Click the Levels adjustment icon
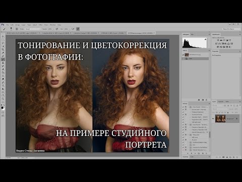242x182 pixels. pos(221,40)
